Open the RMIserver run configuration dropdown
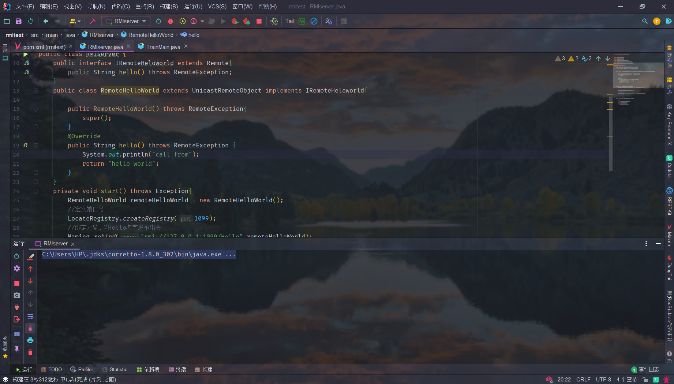This screenshot has width=674, height=384. tap(126, 21)
